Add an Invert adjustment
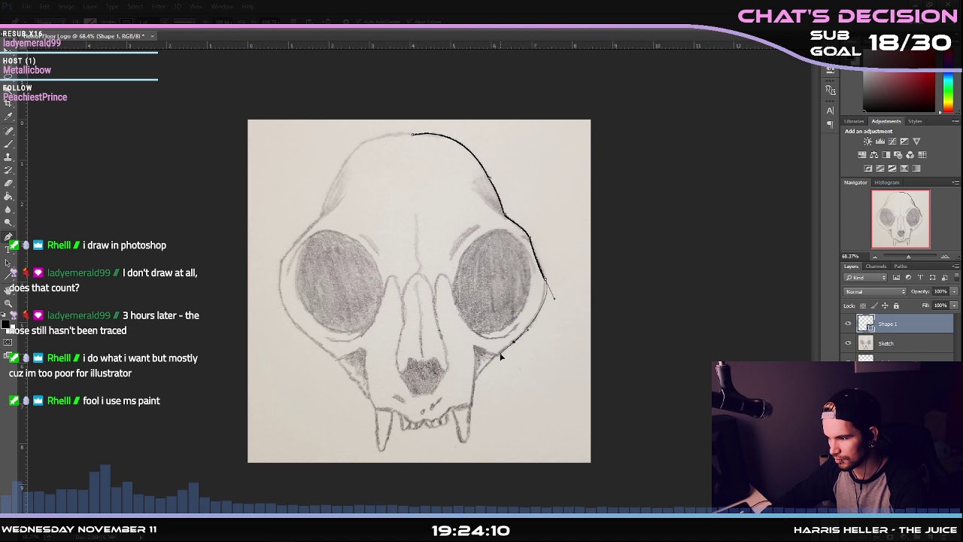 (867, 169)
